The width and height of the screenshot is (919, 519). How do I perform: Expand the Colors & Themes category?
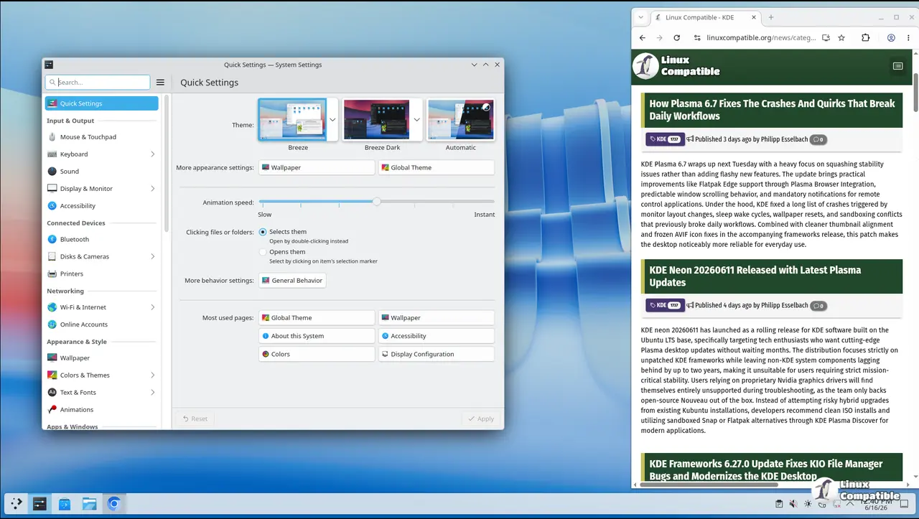[x=153, y=375]
